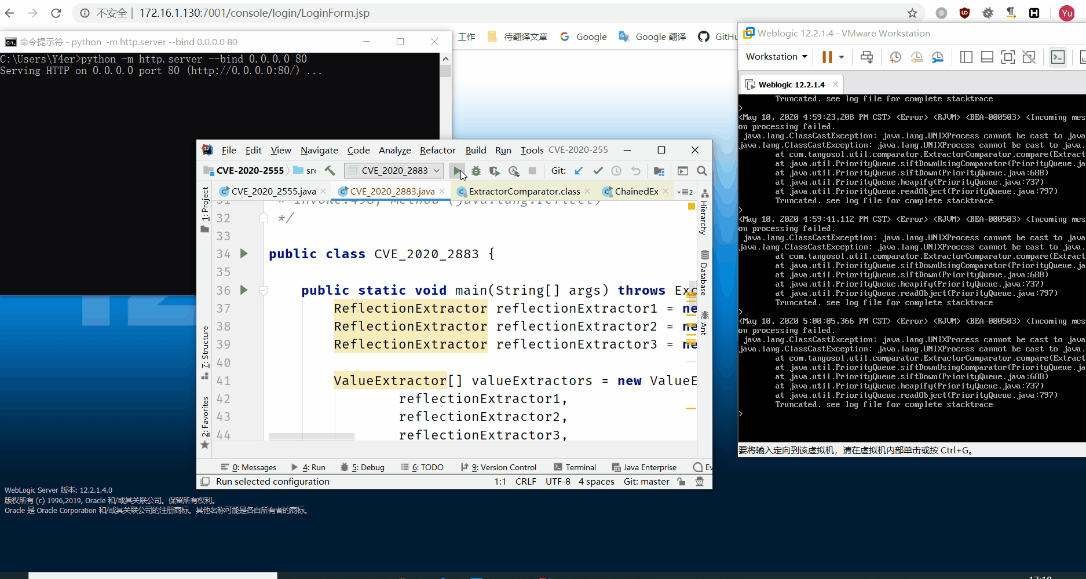The image size is (1086, 579).
Task: Toggle the Favorites tool window strip
Action: click(x=205, y=422)
